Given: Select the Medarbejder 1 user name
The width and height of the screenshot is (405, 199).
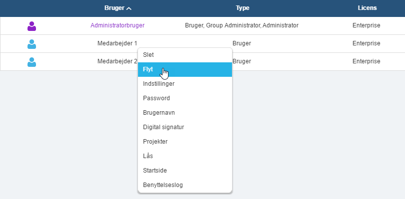Looking at the screenshot, I should point(117,43).
